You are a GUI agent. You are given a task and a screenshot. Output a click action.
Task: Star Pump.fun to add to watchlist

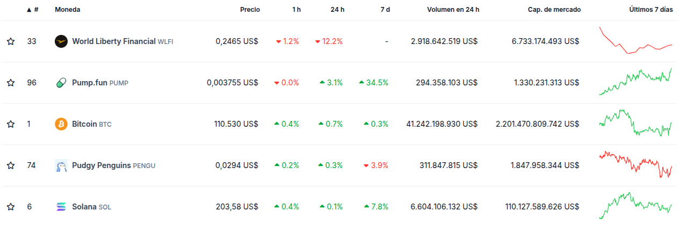pos(11,83)
